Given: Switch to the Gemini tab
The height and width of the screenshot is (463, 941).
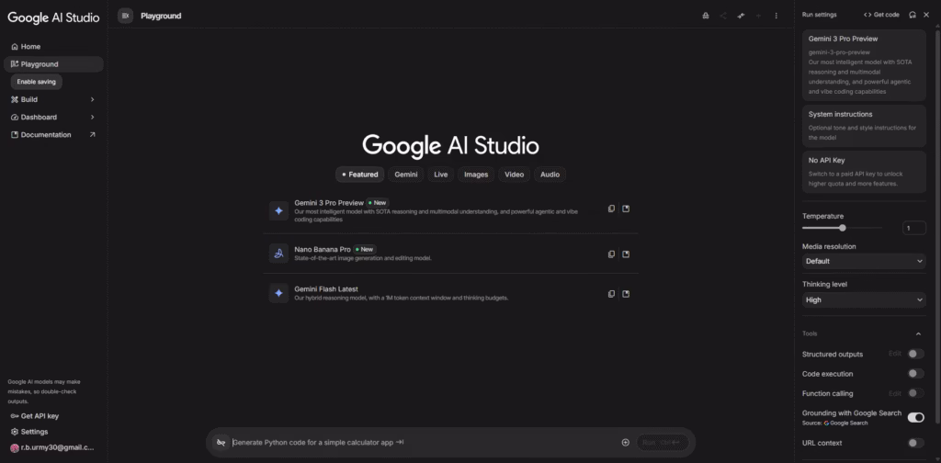Looking at the screenshot, I should (406, 175).
